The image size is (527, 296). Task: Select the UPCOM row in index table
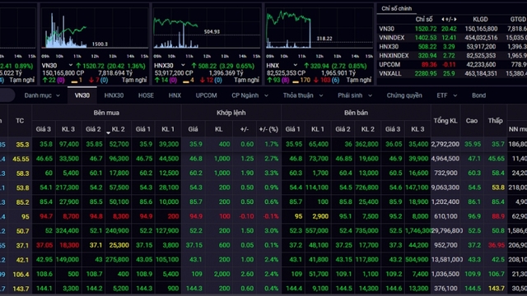click(452, 64)
